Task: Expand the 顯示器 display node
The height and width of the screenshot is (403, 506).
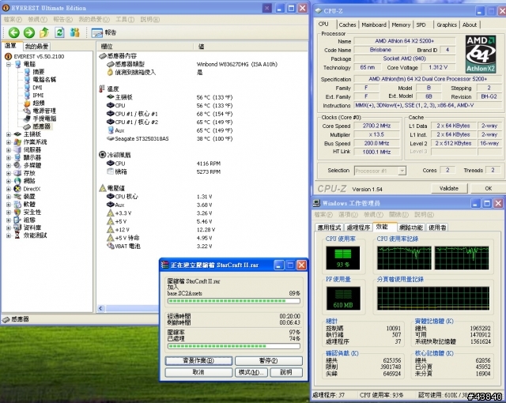Action: click(x=9, y=158)
